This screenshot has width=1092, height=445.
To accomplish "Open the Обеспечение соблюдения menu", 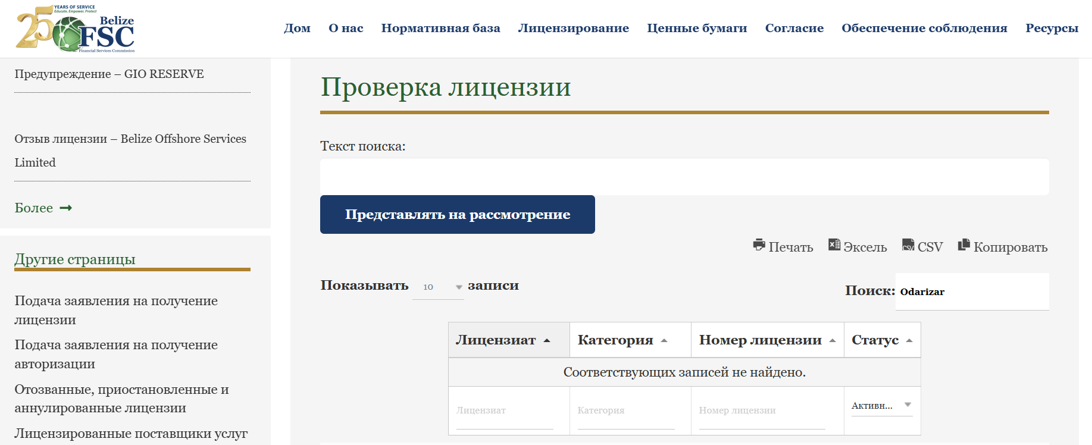I will click(924, 28).
